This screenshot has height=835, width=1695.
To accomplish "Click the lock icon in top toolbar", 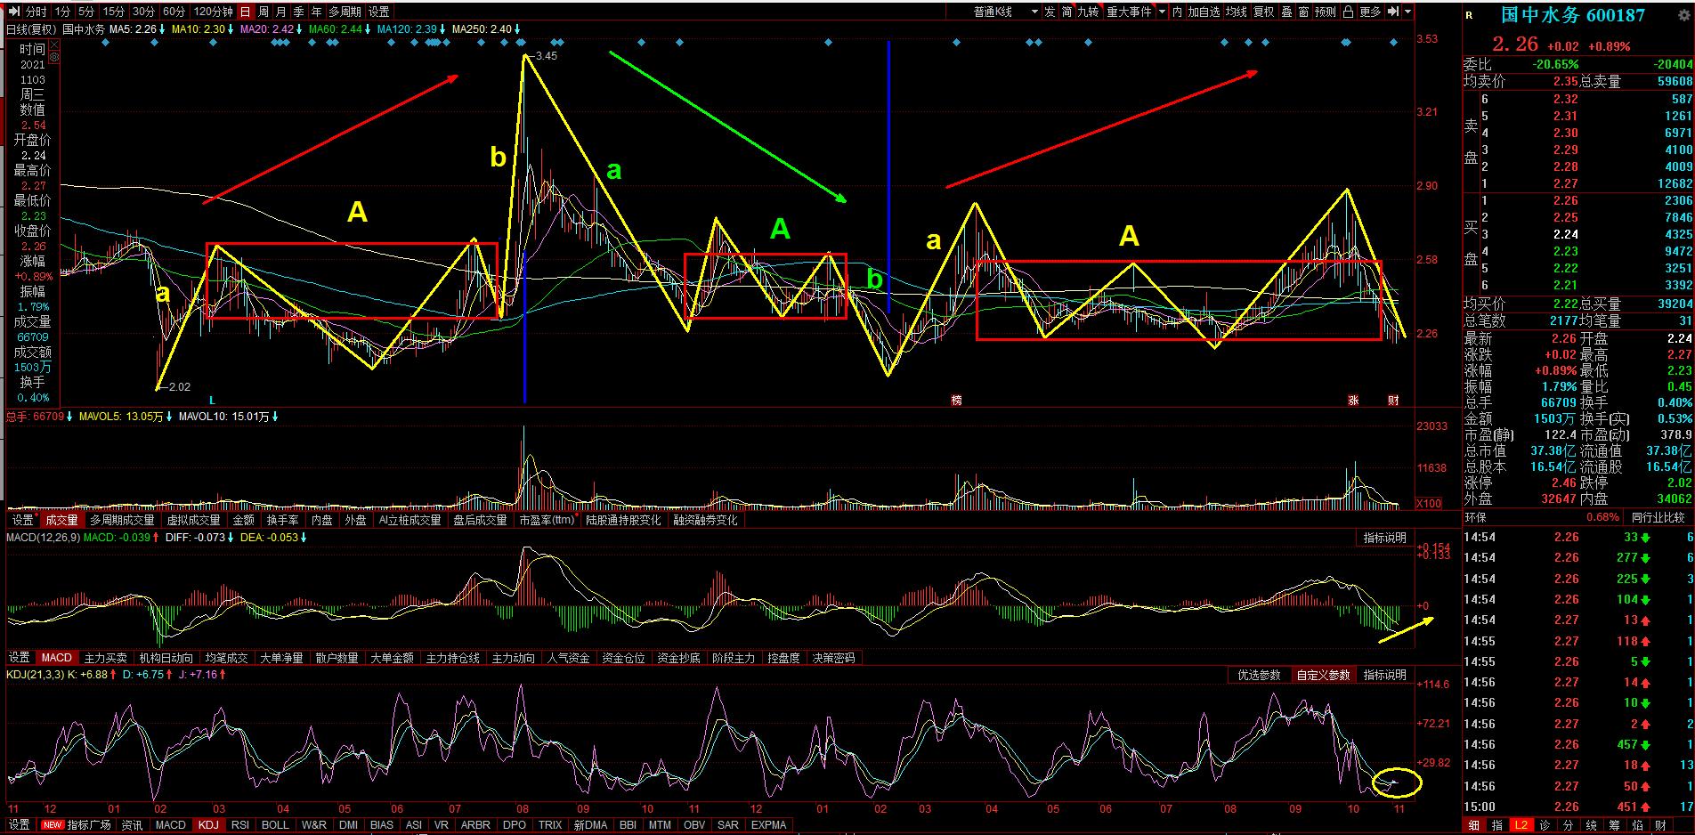I will (x=1348, y=12).
